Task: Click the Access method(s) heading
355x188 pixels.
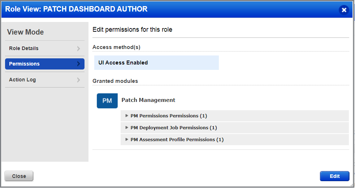Action: (116, 47)
